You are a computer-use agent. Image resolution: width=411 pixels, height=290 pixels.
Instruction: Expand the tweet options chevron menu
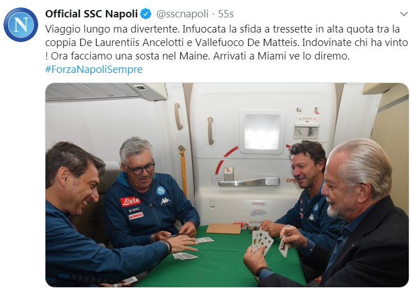point(404,14)
